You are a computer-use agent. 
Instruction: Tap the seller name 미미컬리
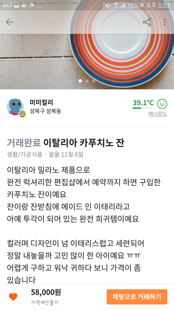pos(41,102)
